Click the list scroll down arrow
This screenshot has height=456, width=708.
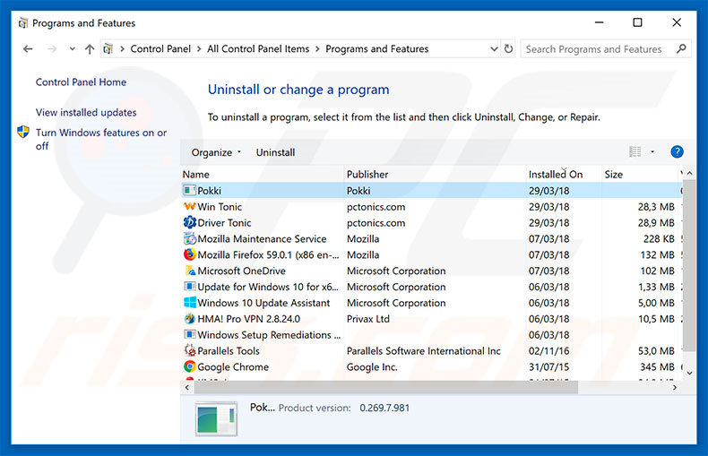[x=689, y=373]
